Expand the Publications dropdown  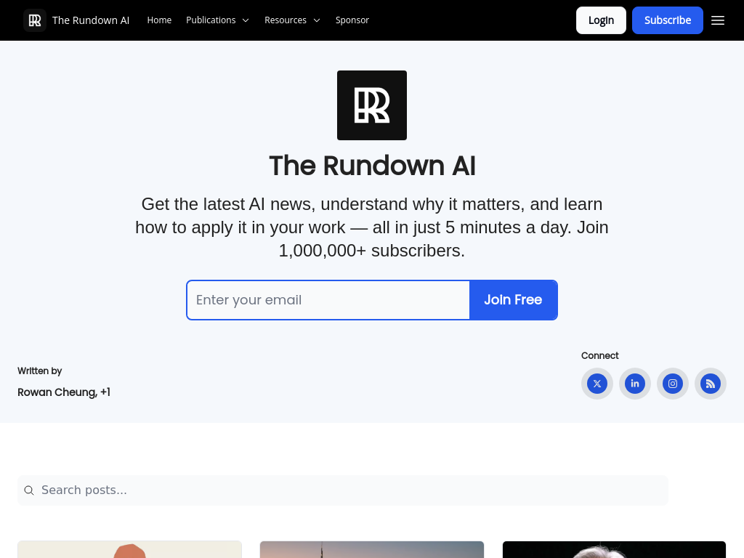[x=217, y=20]
